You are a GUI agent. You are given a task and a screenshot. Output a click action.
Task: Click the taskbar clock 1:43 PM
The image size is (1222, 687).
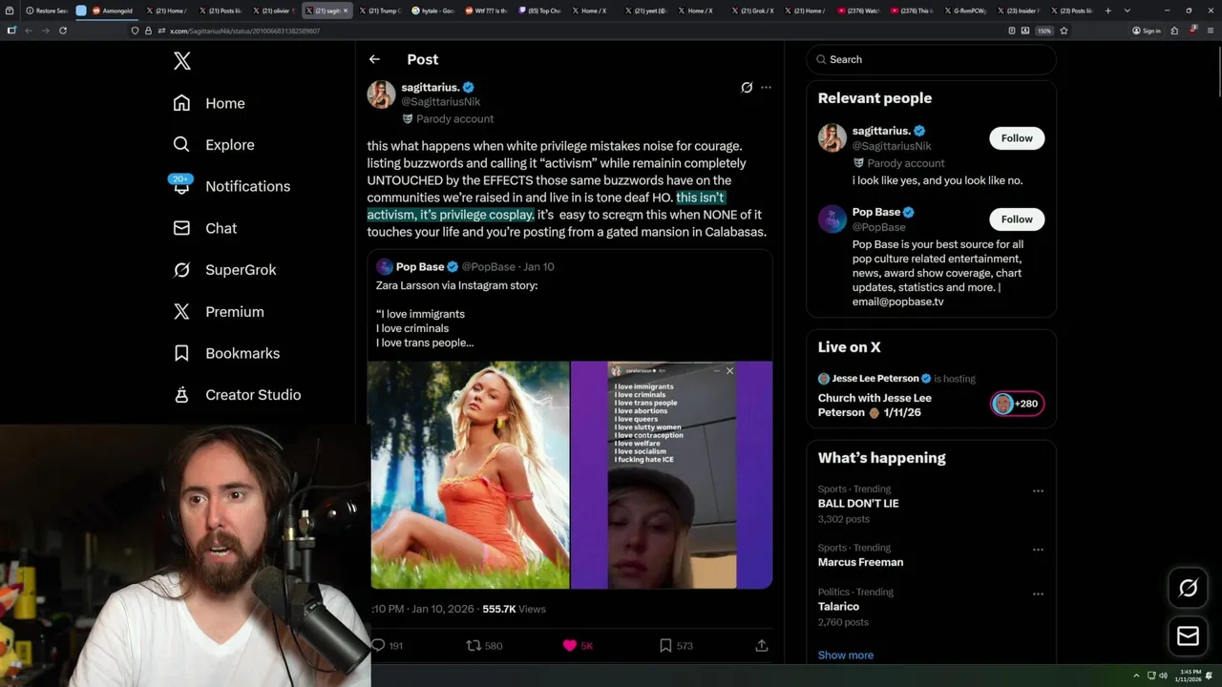[x=1189, y=676]
